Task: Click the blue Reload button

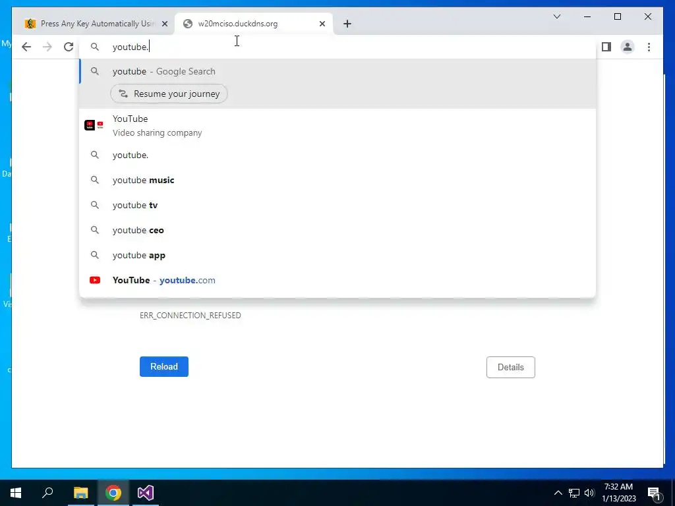Action: pyautogui.click(x=164, y=366)
